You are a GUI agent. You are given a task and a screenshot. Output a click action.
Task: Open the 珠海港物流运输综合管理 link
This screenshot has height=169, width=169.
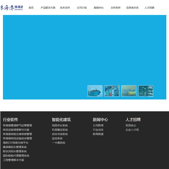pos(17,138)
